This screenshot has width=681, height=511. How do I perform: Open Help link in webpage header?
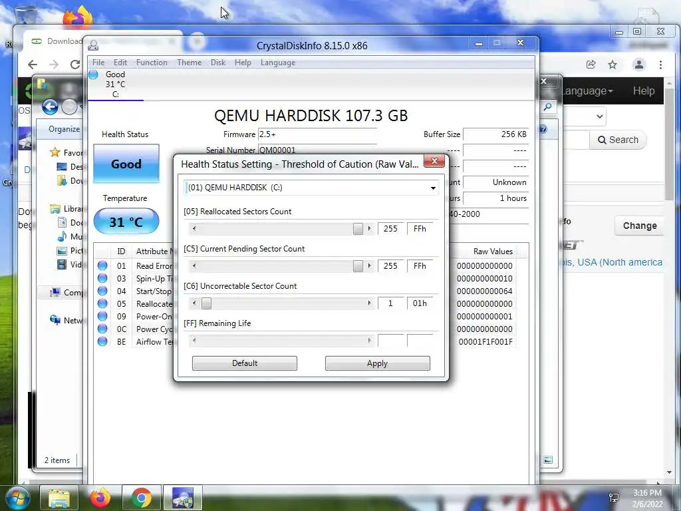(644, 90)
